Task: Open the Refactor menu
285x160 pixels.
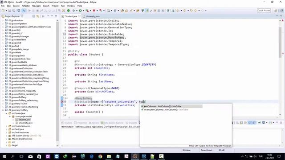Action: (x=26, y=6)
